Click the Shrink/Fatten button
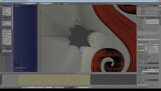The image size is (161, 91). click(x=7, y=13)
